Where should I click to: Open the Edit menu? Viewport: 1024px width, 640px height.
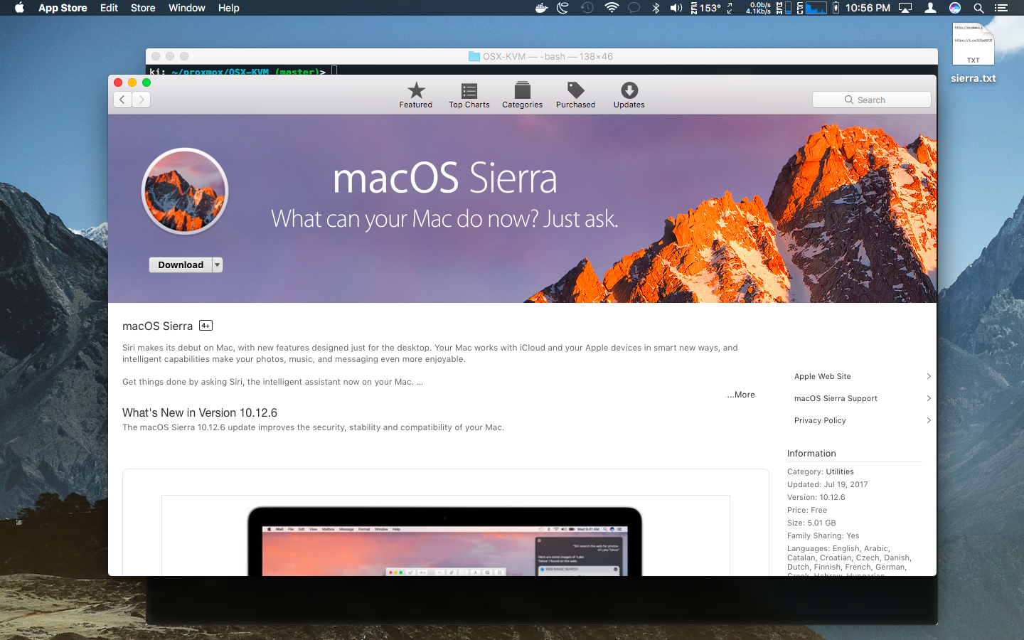(x=109, y=8)
